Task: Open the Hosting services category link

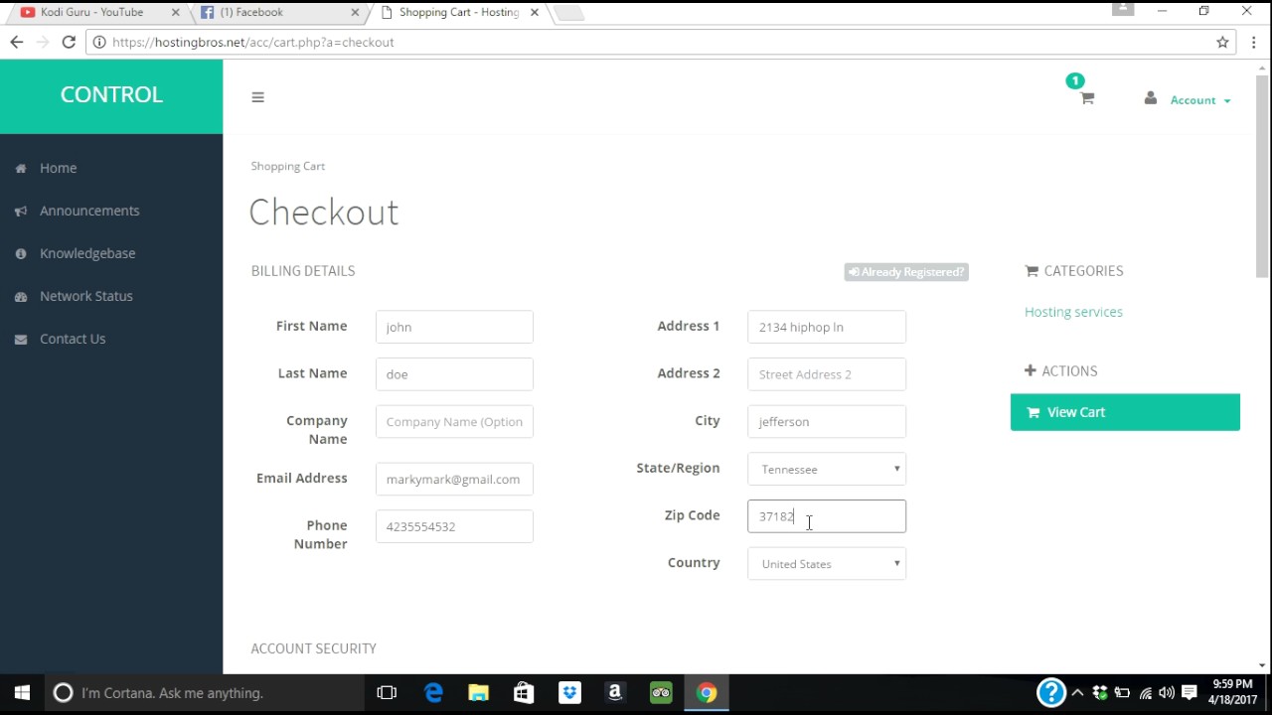Action: point(1073,312)
